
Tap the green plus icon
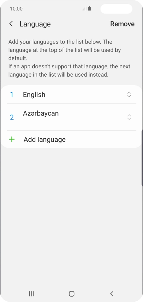12,139
